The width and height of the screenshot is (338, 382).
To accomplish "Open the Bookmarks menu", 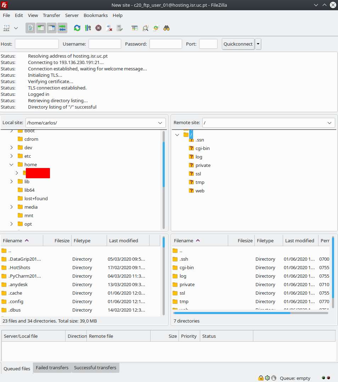I will (x=96, y=15).
